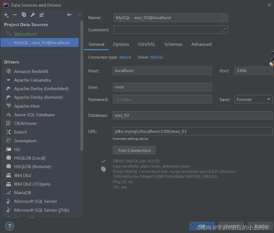Open the MySQL driver link

(x=157, y=57)
